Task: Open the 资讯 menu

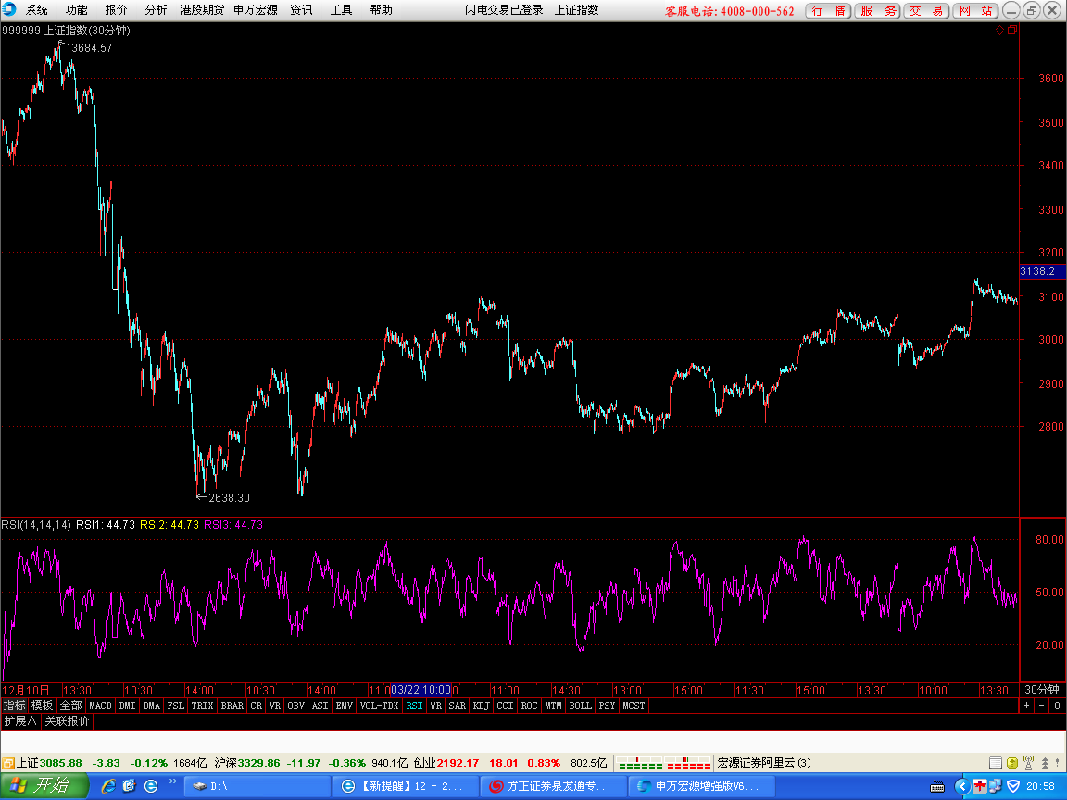Action: click(x=301, y=10)
